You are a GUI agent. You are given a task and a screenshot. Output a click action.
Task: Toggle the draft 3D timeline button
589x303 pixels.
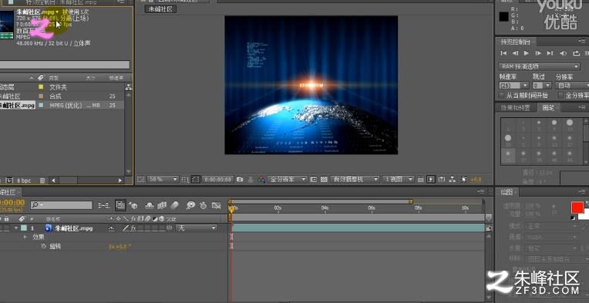click(133, 205)
